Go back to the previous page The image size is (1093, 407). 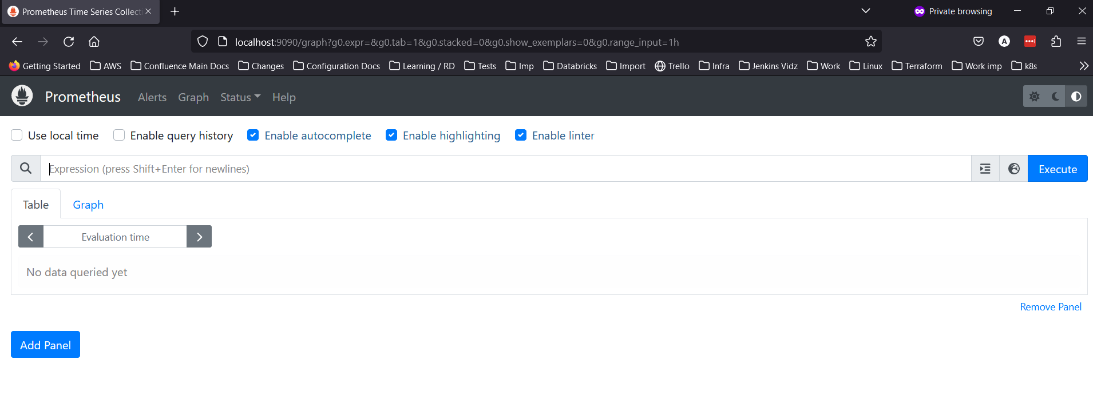pos(17,42)
